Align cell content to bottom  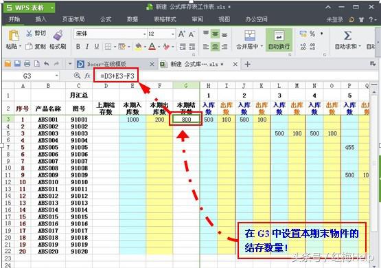224,34
